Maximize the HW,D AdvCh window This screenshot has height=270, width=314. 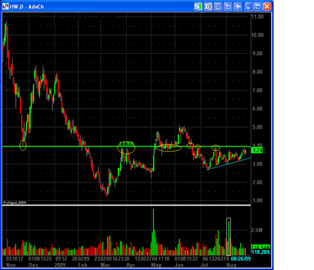click(x=258, y=6)
